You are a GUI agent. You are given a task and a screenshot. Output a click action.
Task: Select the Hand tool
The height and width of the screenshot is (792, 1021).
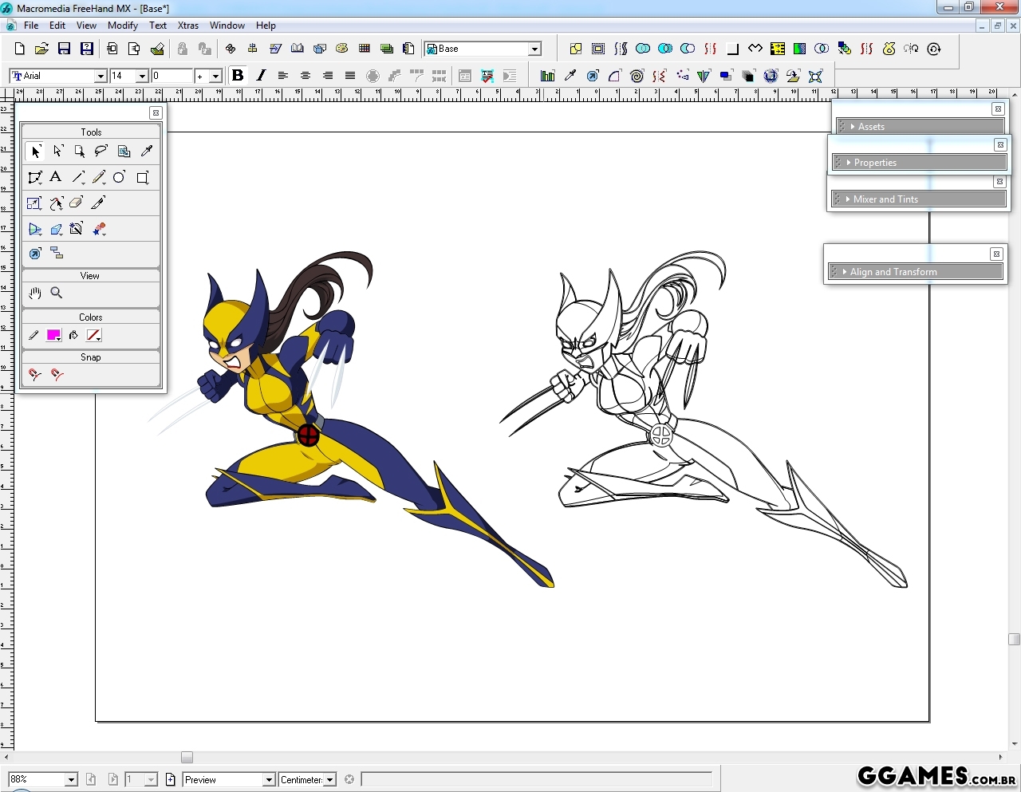click(34, 293)
